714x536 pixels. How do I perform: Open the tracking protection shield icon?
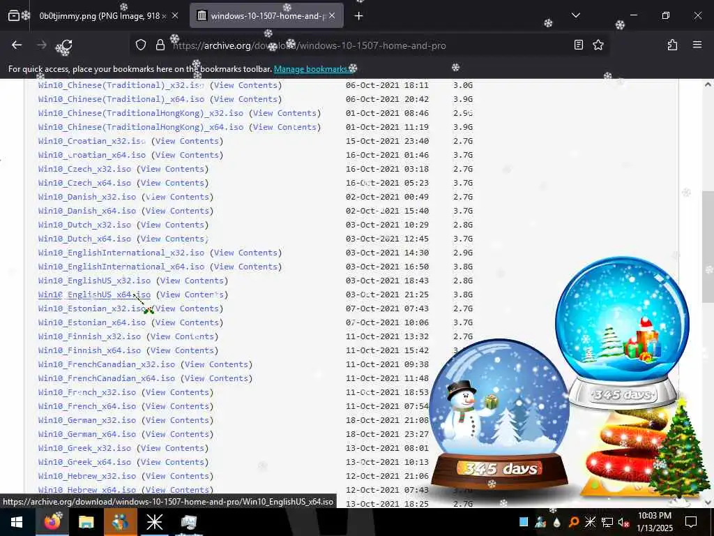tap(141, 45)
